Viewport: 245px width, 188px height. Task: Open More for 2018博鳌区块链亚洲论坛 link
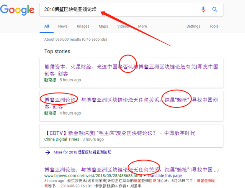82,152
